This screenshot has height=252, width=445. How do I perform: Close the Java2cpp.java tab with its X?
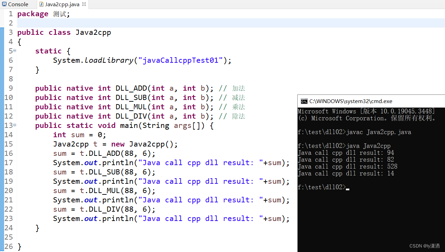[83, 4]
